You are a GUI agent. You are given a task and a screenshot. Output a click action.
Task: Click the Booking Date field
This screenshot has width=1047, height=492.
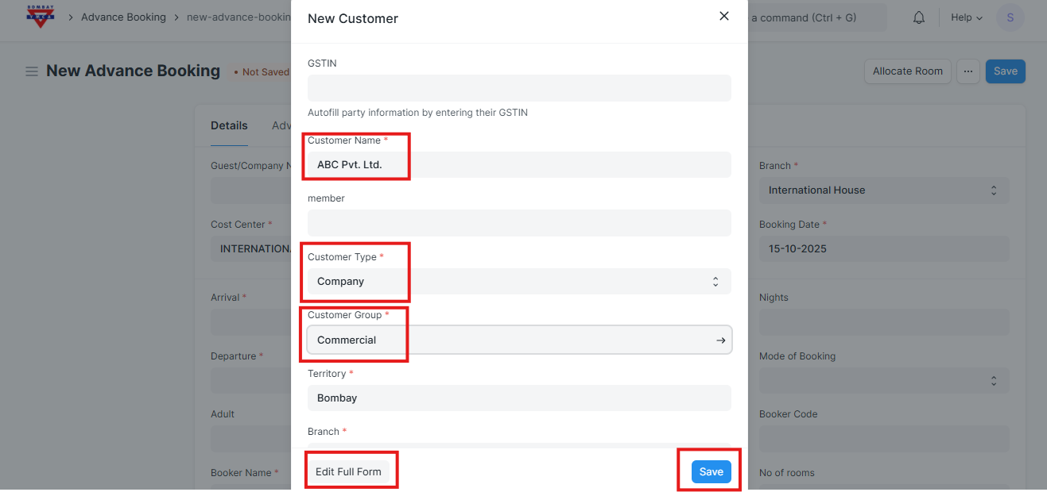click(x=883, y=249)
